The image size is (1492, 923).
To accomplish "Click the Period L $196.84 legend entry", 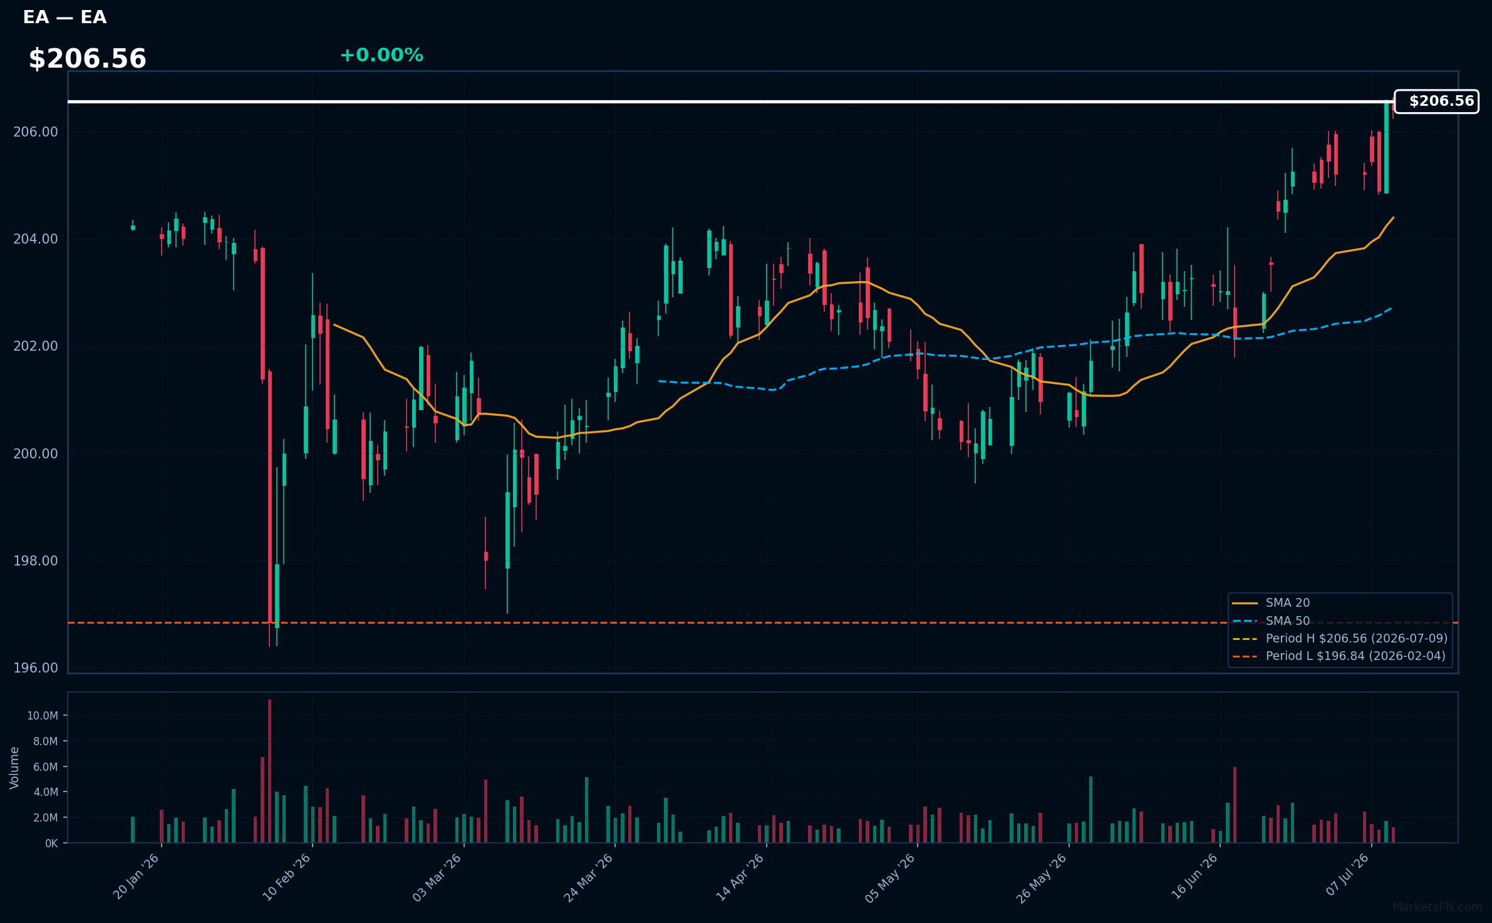I will click(1339, 656).
